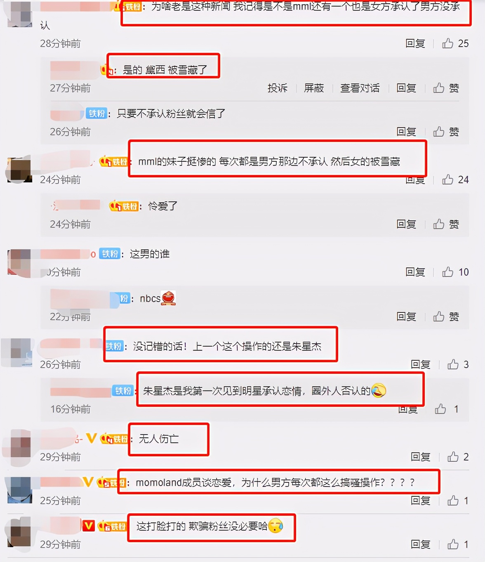Open avatar of top commenter

point(20,14)
